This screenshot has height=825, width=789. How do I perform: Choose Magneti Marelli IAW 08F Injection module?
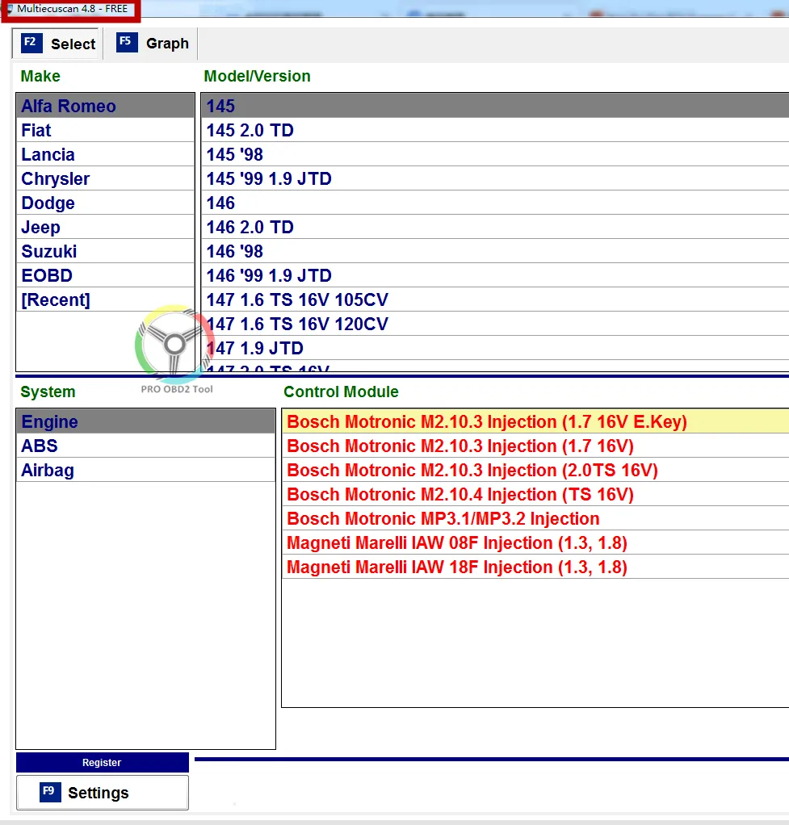click(x=535, y=542)
